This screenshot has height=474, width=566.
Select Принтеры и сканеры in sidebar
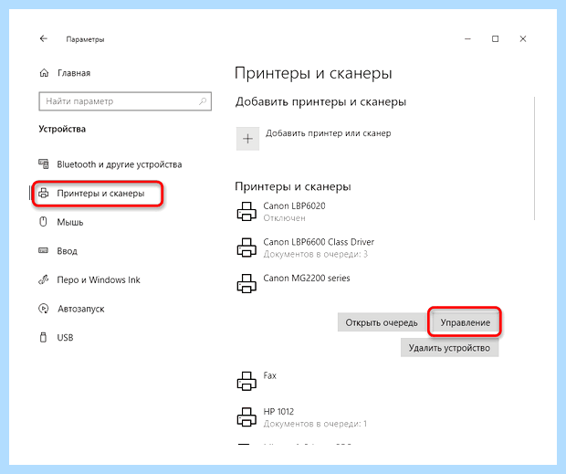point(100,194)
